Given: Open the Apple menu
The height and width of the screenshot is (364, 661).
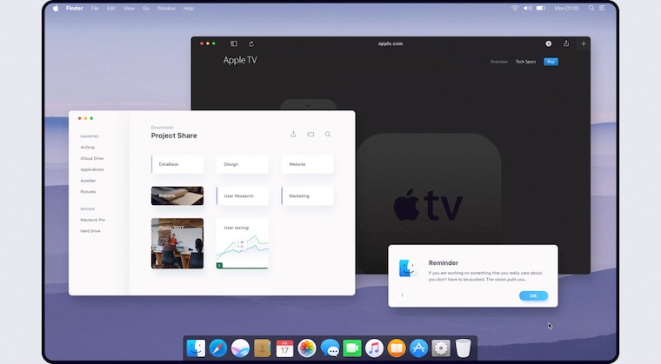Looking at the screenshot, I should [56, 8].
